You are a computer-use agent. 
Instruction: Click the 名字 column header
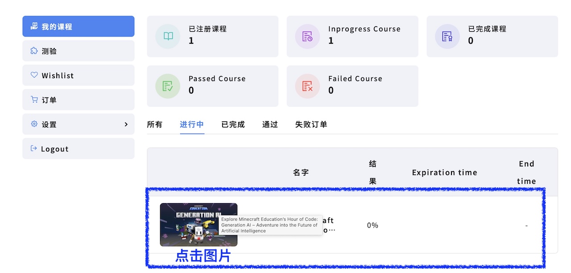click(301, 172)
